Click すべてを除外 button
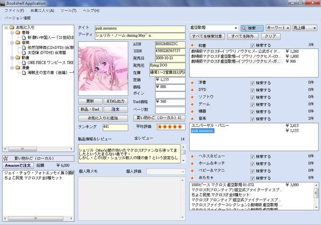The width and height of the screenshot is (321, 225). coord(242,36)
